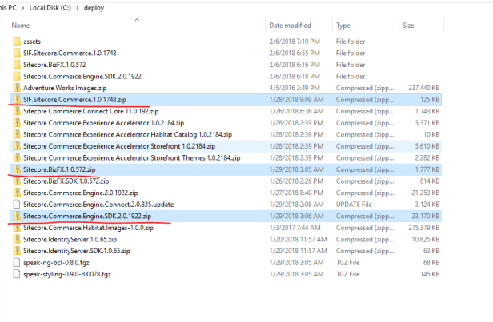Click the 21,253 KB size value
493x322 pixels.
click(x=426, y=193)
